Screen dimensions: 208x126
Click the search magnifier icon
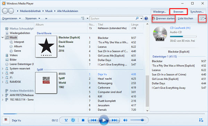137,18
